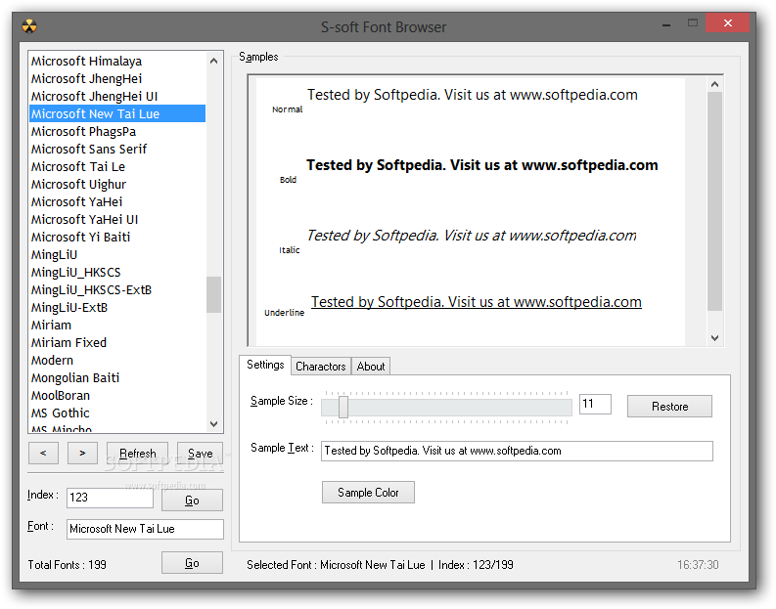Click samples panel scroll up arrow
776x609 pixels.
click(714, 84)
